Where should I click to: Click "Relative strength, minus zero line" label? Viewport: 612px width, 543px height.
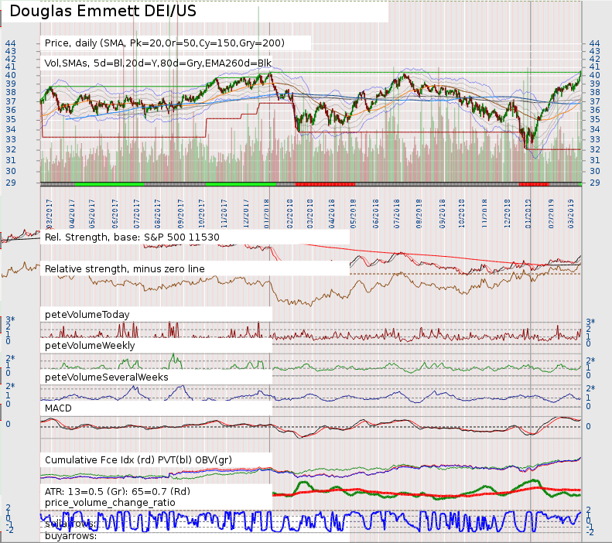pos(125,268)
